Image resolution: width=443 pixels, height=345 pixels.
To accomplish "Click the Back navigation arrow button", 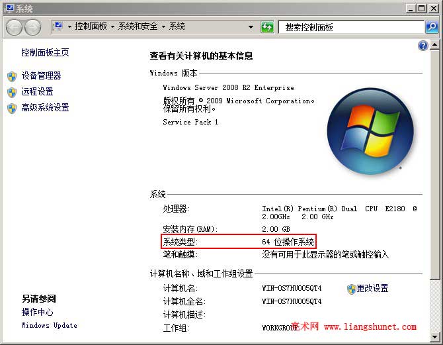I will (14, 27).
